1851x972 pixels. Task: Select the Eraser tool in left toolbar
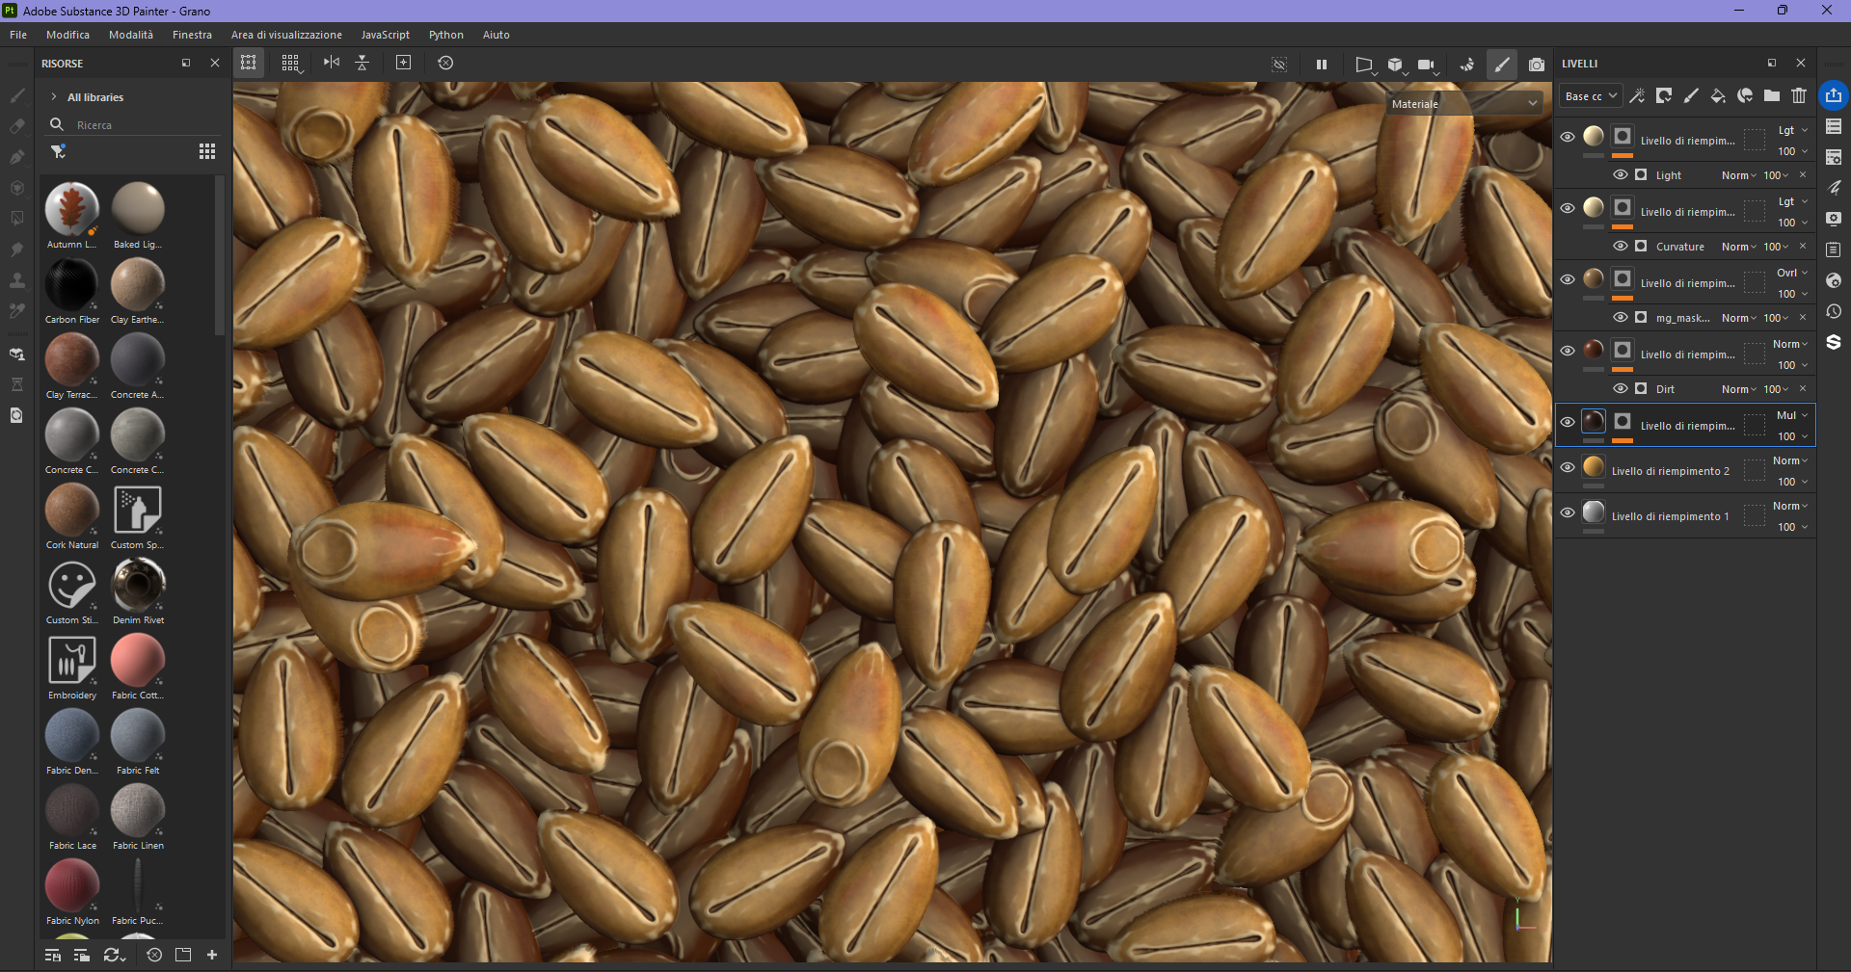point(16,126)
